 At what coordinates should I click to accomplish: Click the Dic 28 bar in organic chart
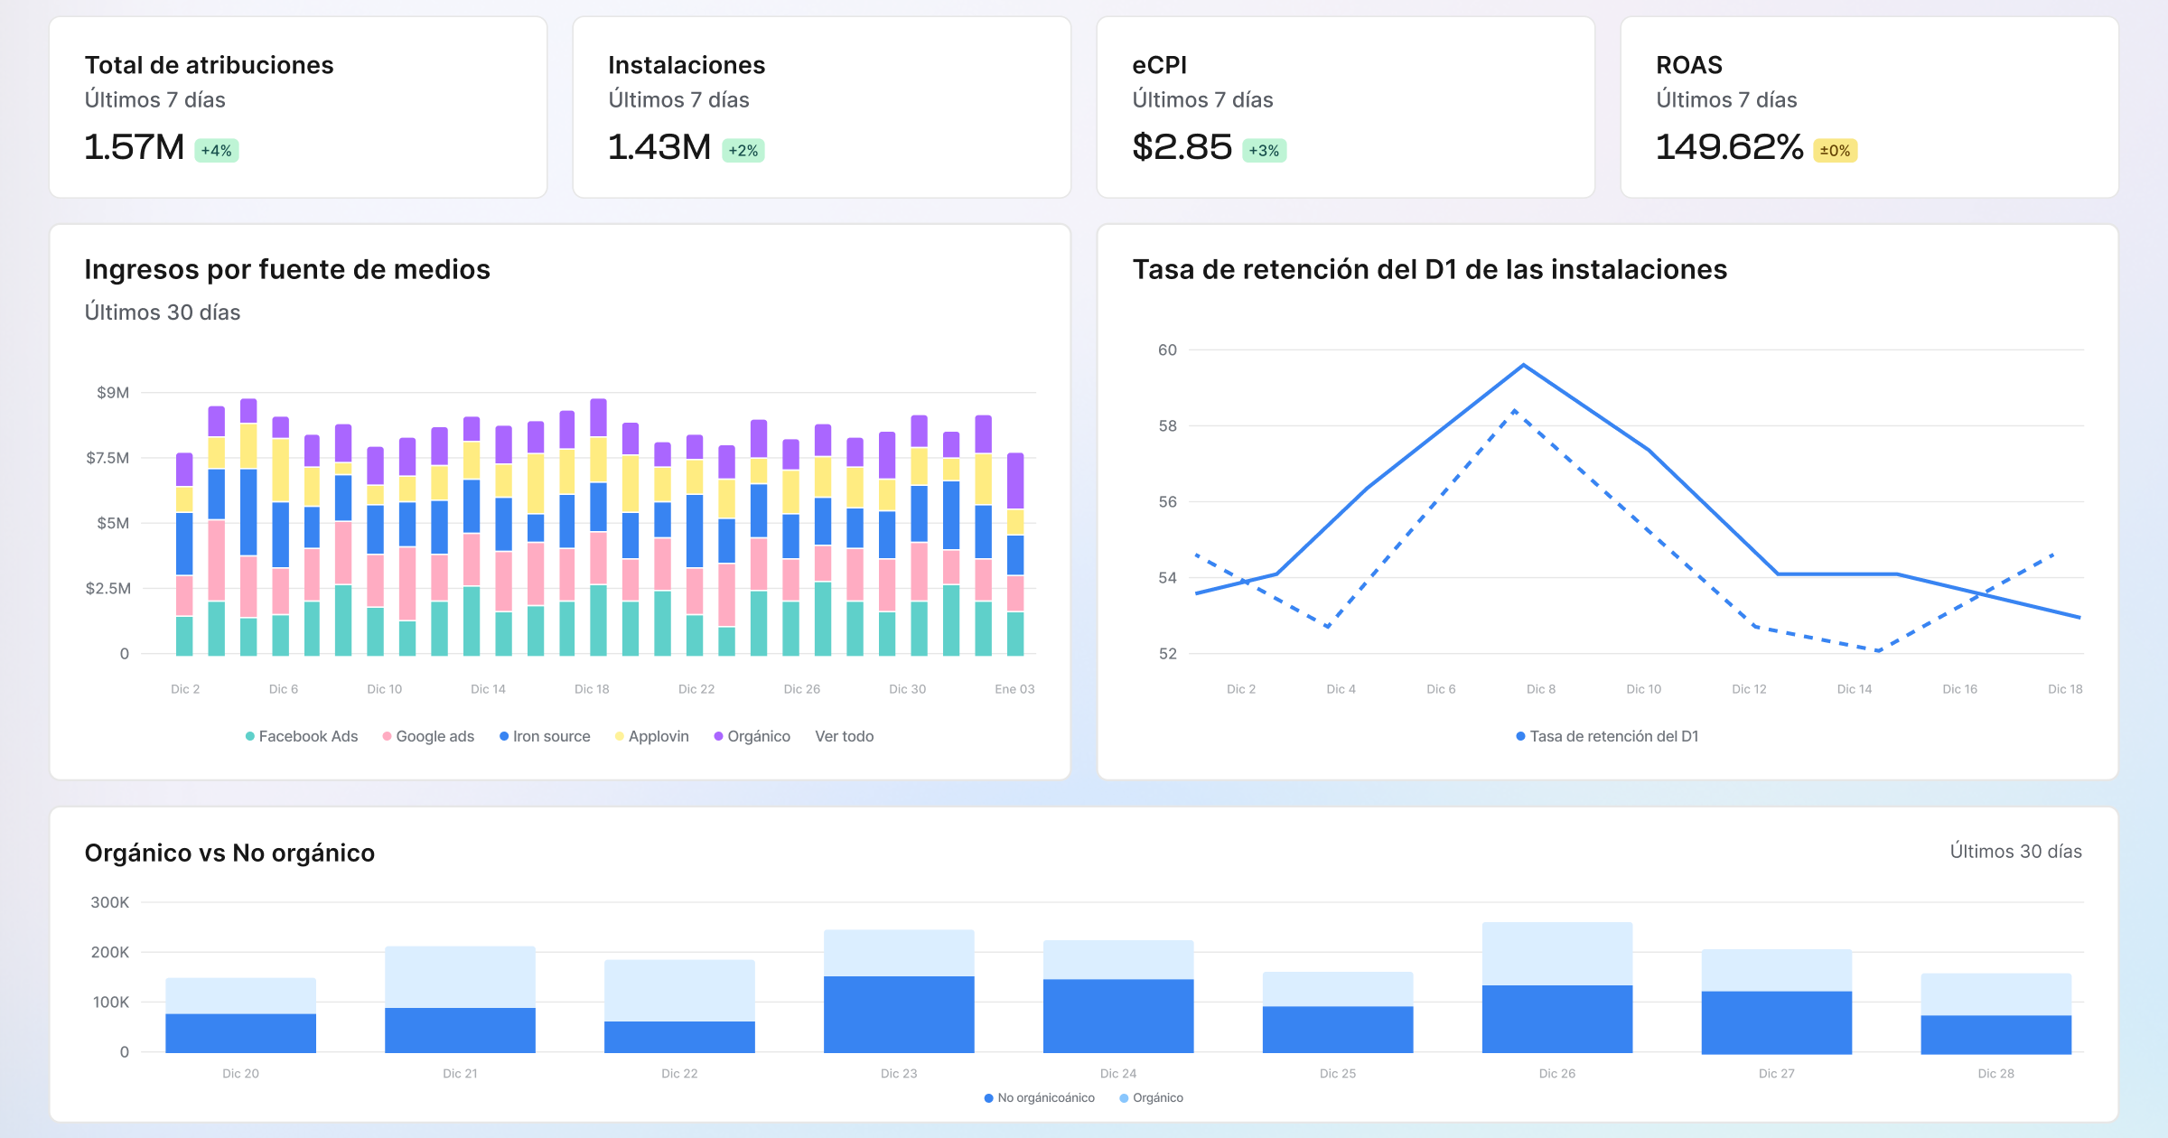coord(1996,1013)
